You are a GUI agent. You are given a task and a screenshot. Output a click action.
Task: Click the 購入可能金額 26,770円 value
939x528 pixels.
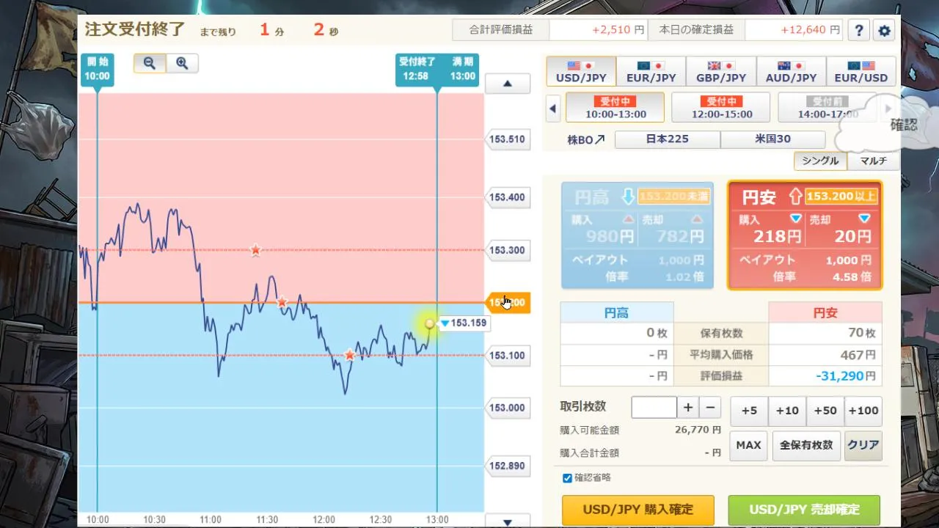click(699, 430)
